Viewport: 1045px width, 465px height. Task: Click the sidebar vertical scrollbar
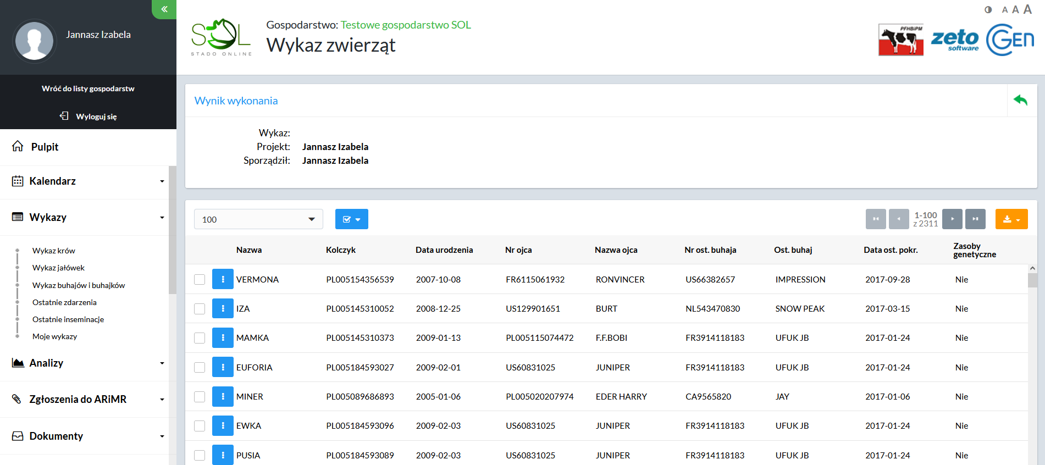click(173, 230)
